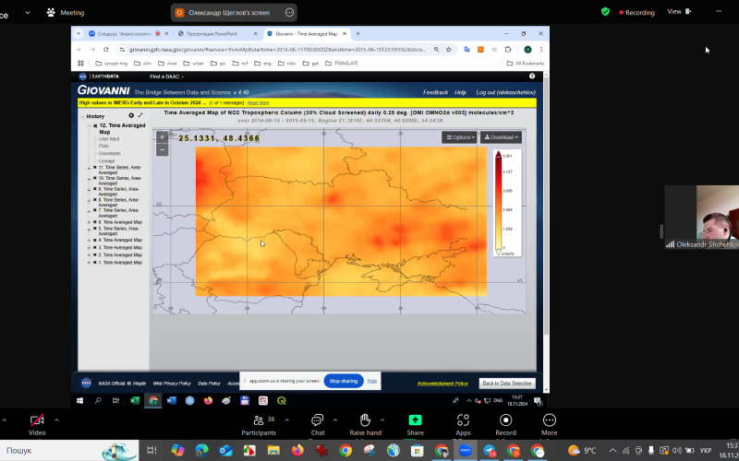Open the Acknowledgment Policy link

point(442,384)
